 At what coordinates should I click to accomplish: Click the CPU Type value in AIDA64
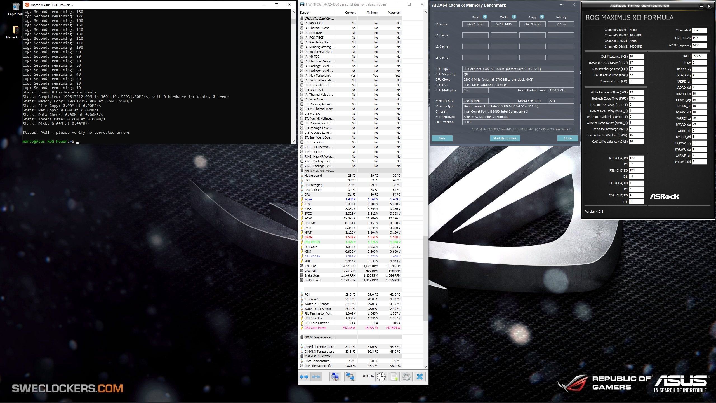(518, 69)
